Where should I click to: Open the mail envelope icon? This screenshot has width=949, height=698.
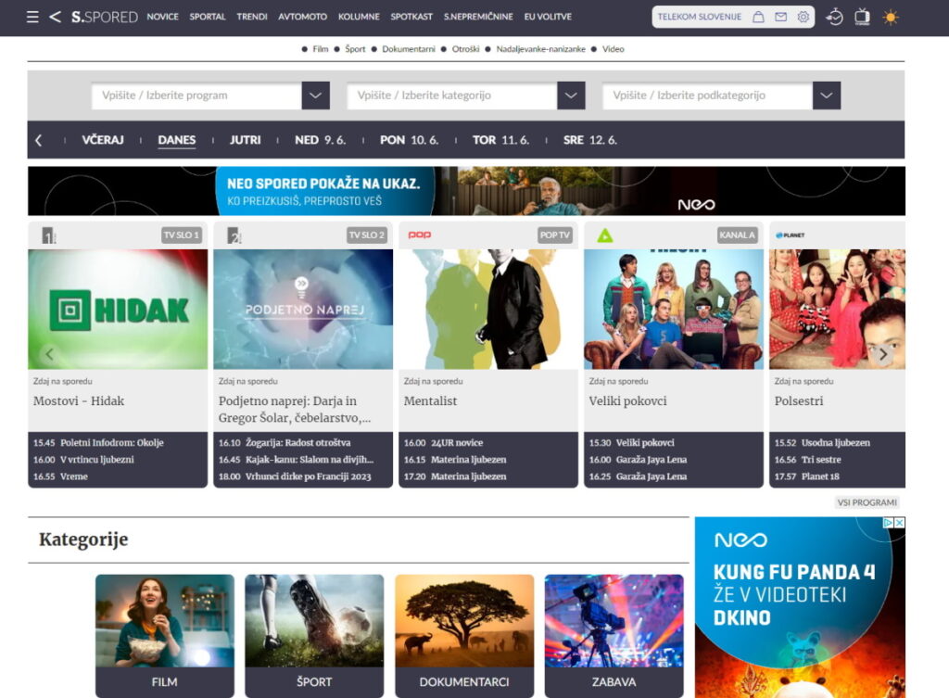click(780, 16)
